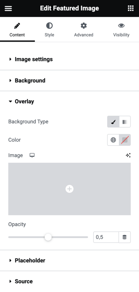Open the hamburger menu icon
Screen dimensions: 139x292
coord(8,8)
